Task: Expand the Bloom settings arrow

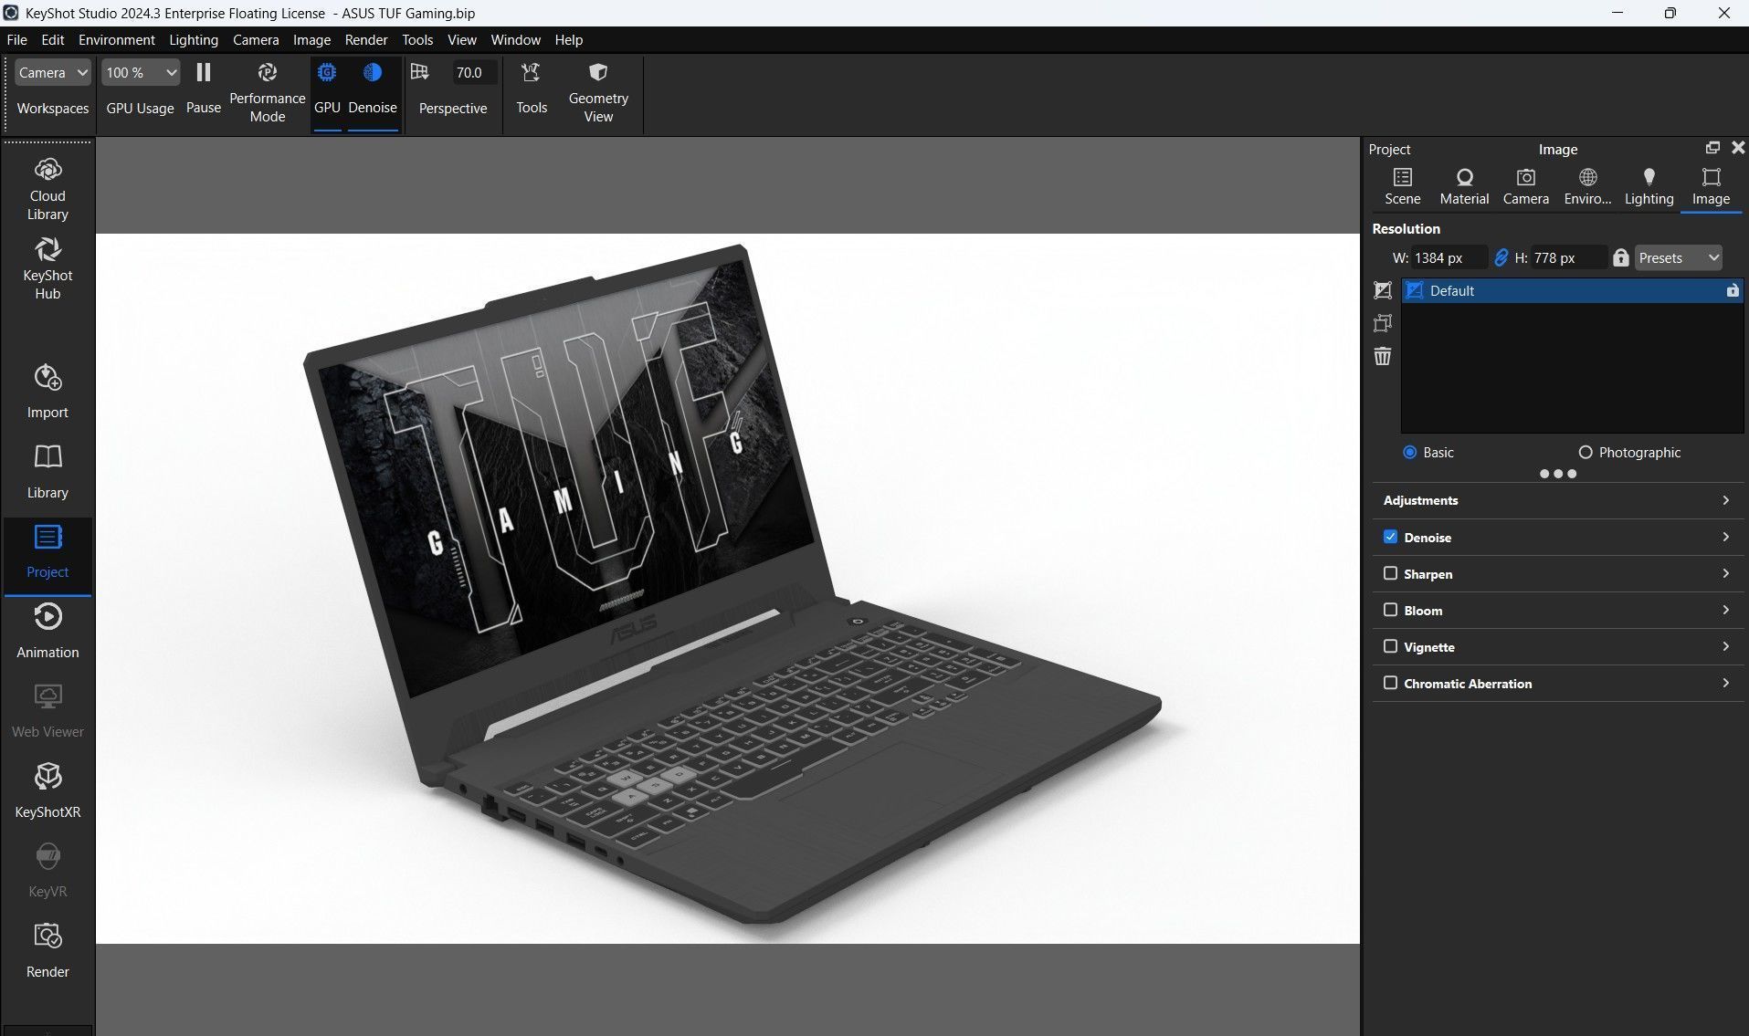Action: [x=1725, y=610]
